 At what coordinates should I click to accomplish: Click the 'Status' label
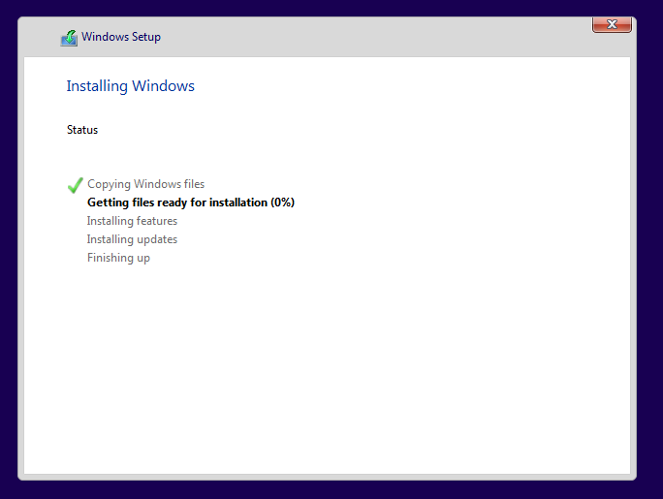pyautogui.click(x=82, y=130)
